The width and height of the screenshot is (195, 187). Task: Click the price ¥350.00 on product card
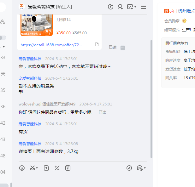(63, 33)
